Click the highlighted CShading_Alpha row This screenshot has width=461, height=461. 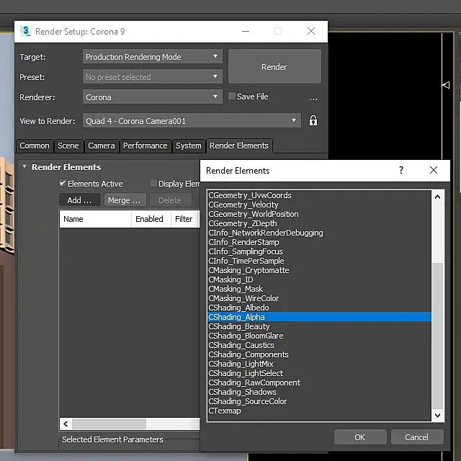pyautogui.click(x=319, y=317)
